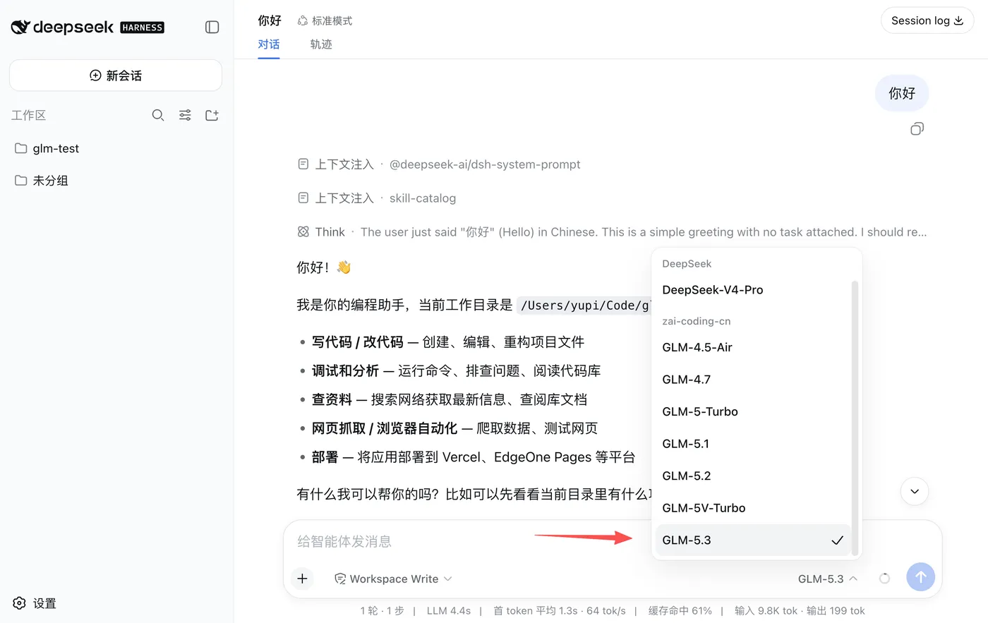Click the 你好 user message bubble

coord(901,93)
